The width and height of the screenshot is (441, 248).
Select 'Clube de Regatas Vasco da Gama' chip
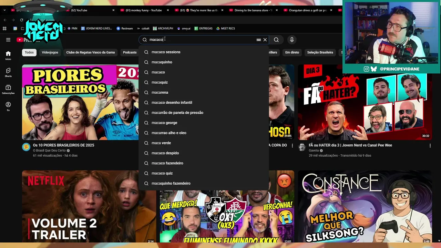pos(91,52)
